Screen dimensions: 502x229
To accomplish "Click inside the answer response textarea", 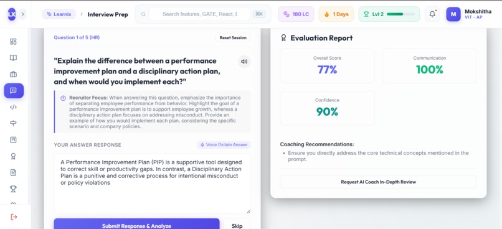I will tap(152, 184).
